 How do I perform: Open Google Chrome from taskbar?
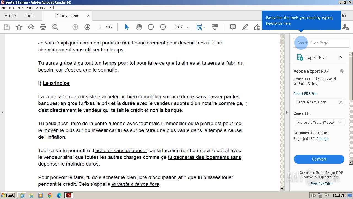tap(50, 195)
